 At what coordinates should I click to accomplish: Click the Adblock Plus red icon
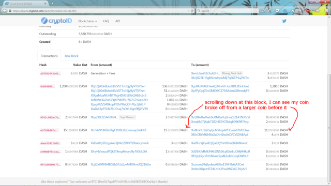(x=308, y=11)
